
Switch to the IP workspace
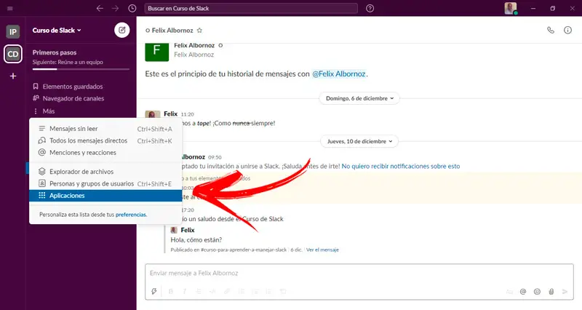point(13,32)
